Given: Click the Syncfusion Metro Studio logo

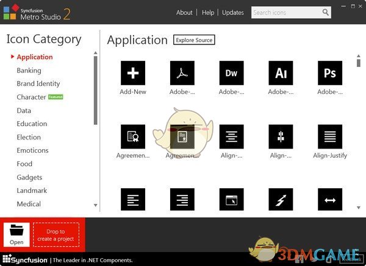Looking at the screenshot, I should pyautogui.click(x=37, y=12).
